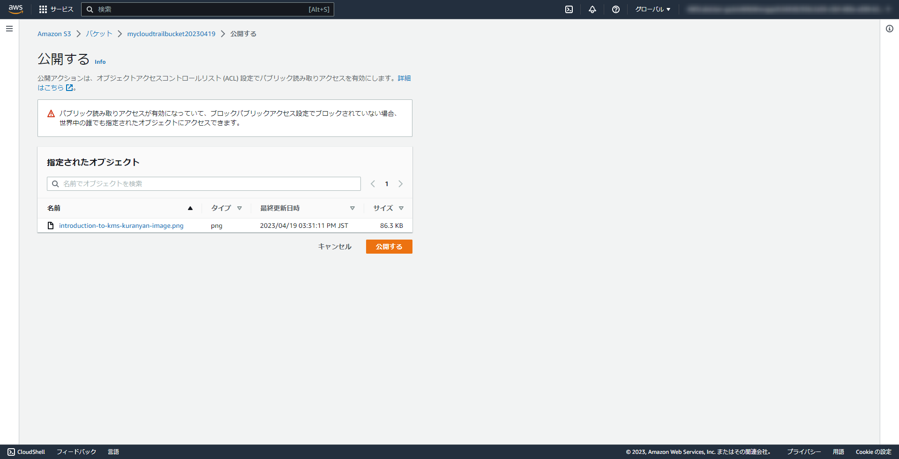Open CloudShell from the bottom status bar
This screenshot has height=459, width=899.
26,451
